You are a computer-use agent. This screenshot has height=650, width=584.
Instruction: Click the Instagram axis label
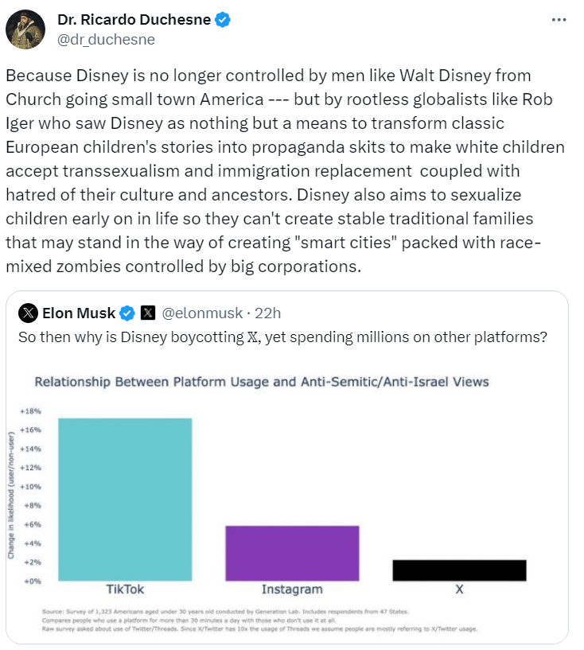click(x=292, y=590)
